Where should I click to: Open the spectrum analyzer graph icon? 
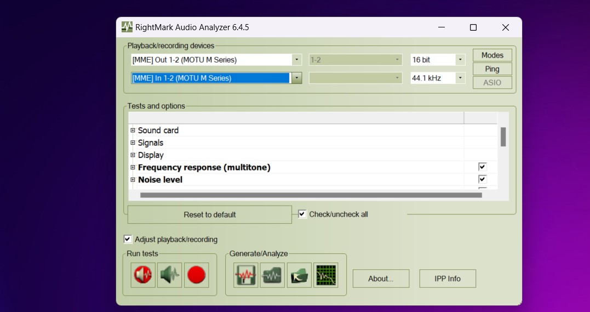326,275
